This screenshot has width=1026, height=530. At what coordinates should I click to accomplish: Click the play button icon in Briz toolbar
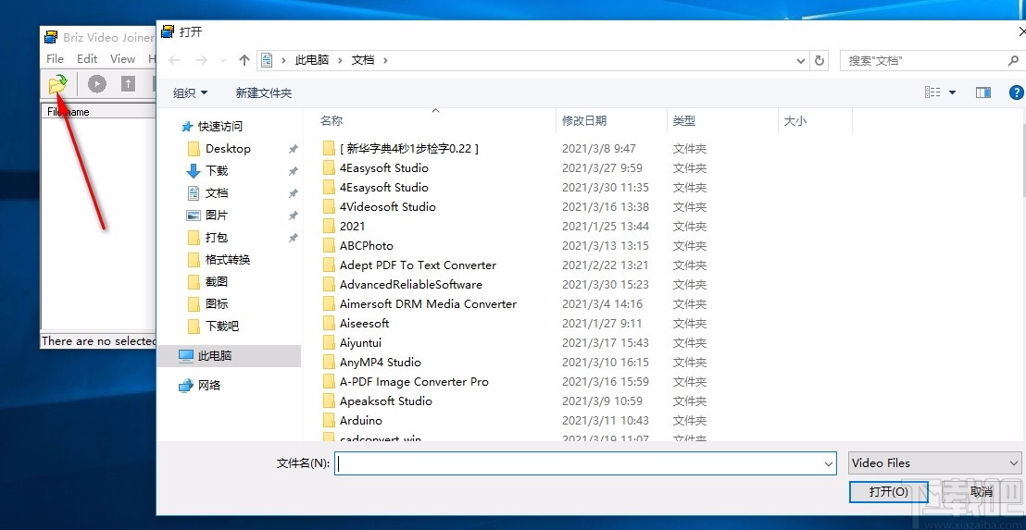click(97, 83)
